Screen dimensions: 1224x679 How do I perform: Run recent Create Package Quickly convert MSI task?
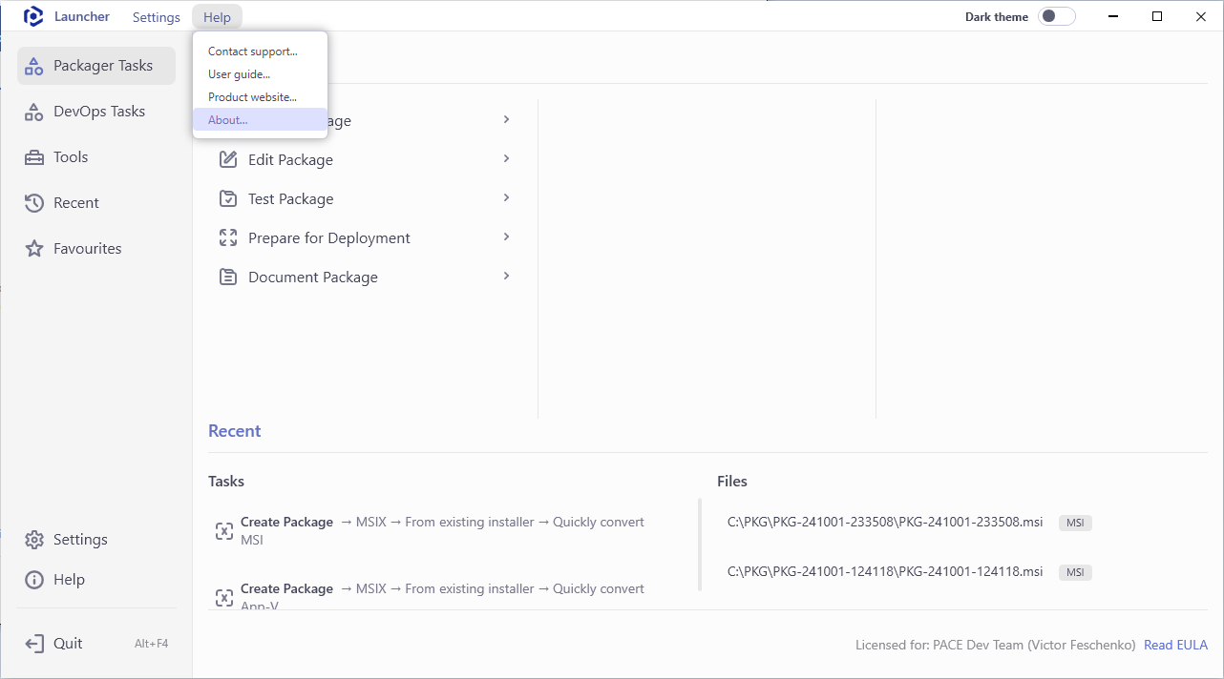click(x=444, y=531)
